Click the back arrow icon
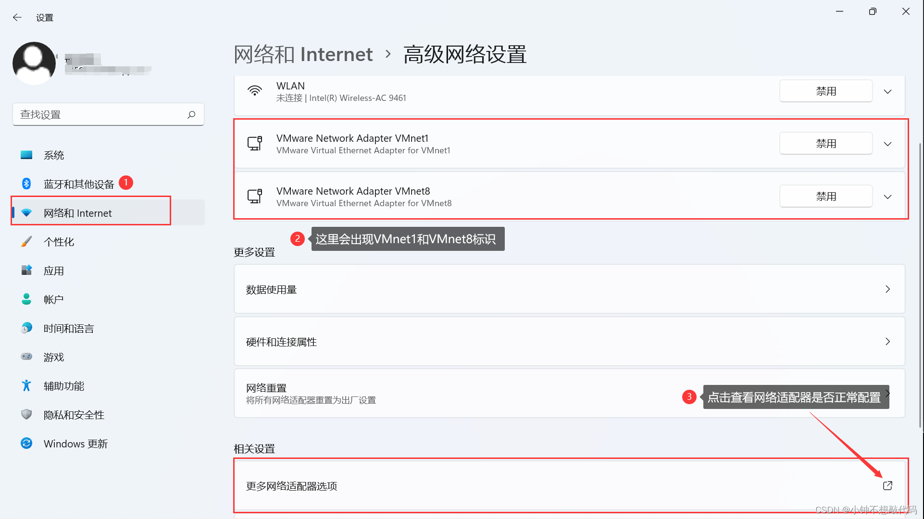Viewport: 924px width, 519px height. [x=17, y=17]
